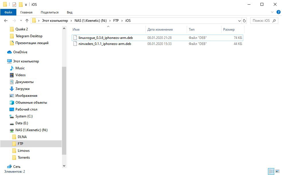Open the Поделиться ribbon tab

click(x=49, y=12)
